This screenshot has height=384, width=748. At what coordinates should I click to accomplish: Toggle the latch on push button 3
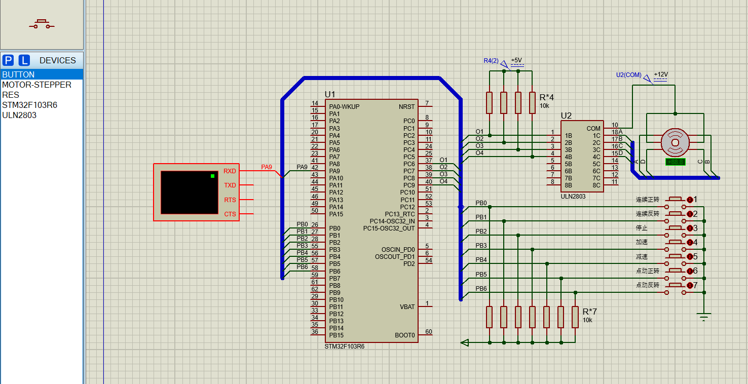(x=690, y=228)
